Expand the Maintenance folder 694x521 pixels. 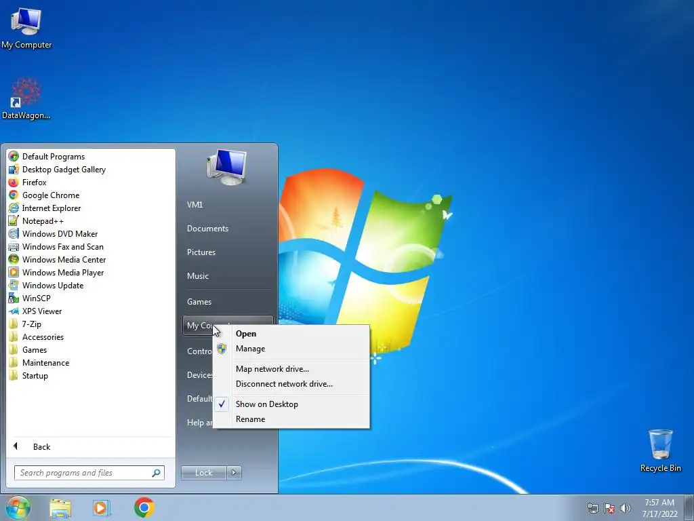39,362
